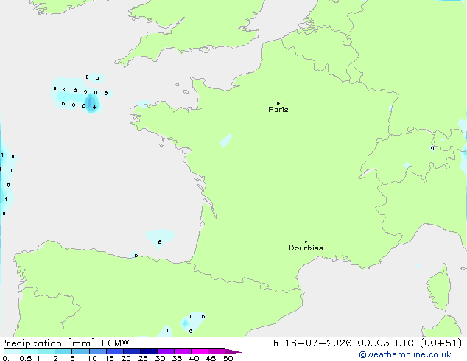Viewport: 467px width, 361px height.
Task: Click the above-50 mm arrow legend tip
Action: click(x=233, y=351)
